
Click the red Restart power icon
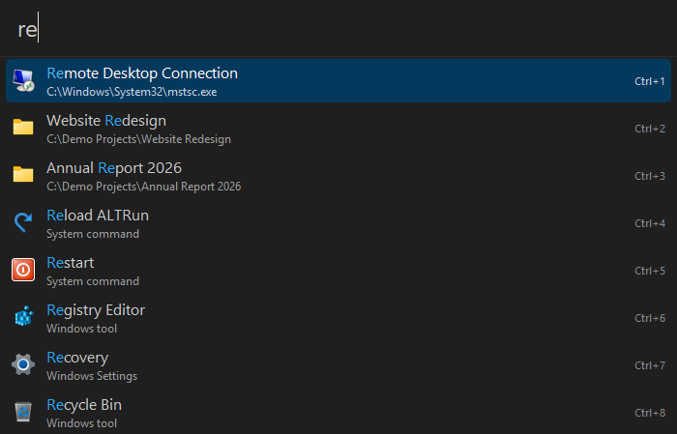(23, 270)
